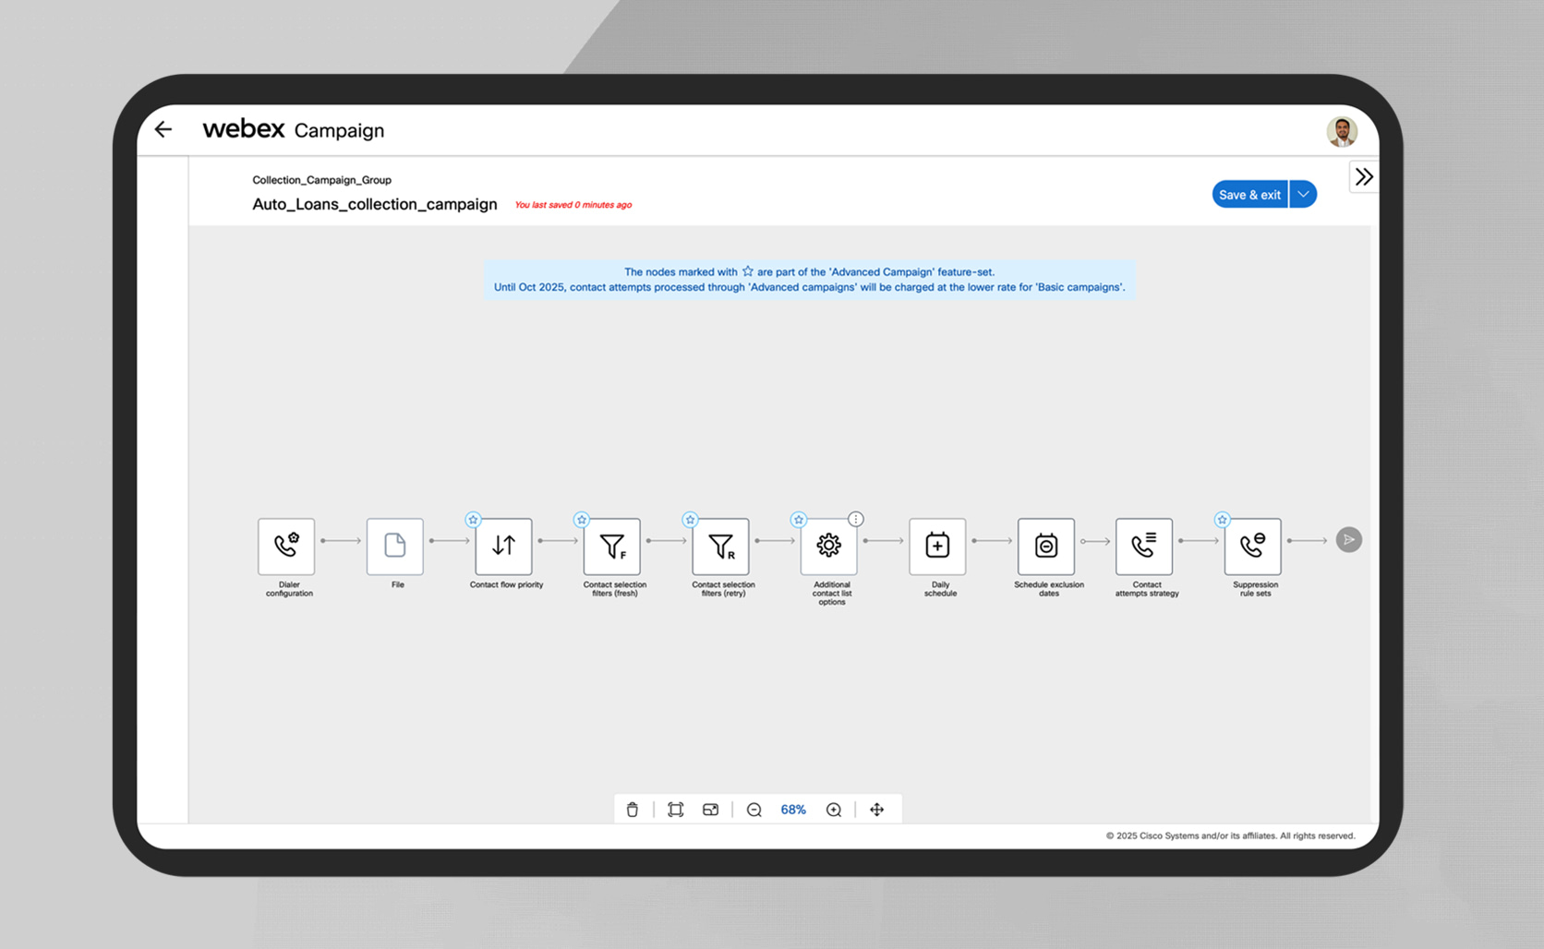Click star badge on filters (retry) node

(x=690, y=520)
